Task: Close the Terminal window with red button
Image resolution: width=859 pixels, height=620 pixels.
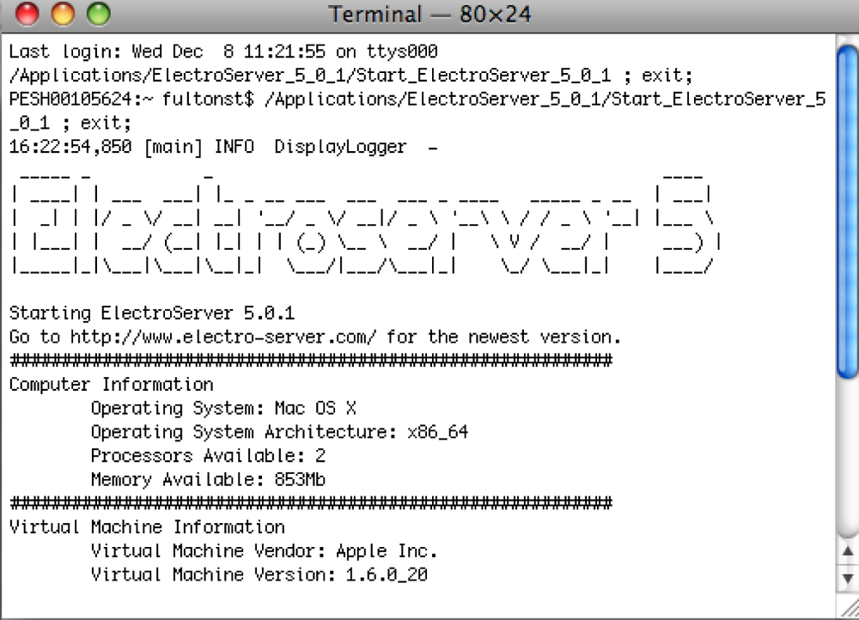Action: click(x=27, y=14)
